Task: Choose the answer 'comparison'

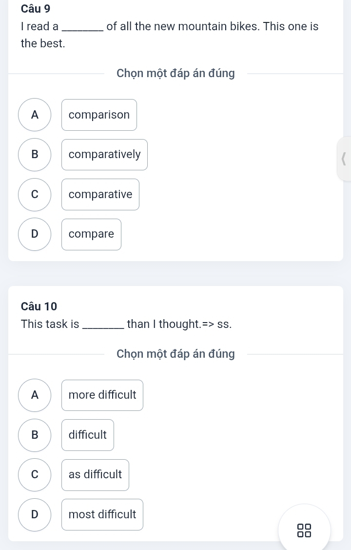Action: [99, 115]
